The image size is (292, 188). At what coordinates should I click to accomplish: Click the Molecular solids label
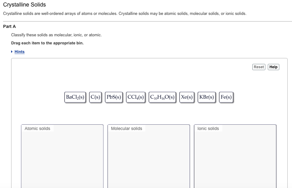[126, 128]
